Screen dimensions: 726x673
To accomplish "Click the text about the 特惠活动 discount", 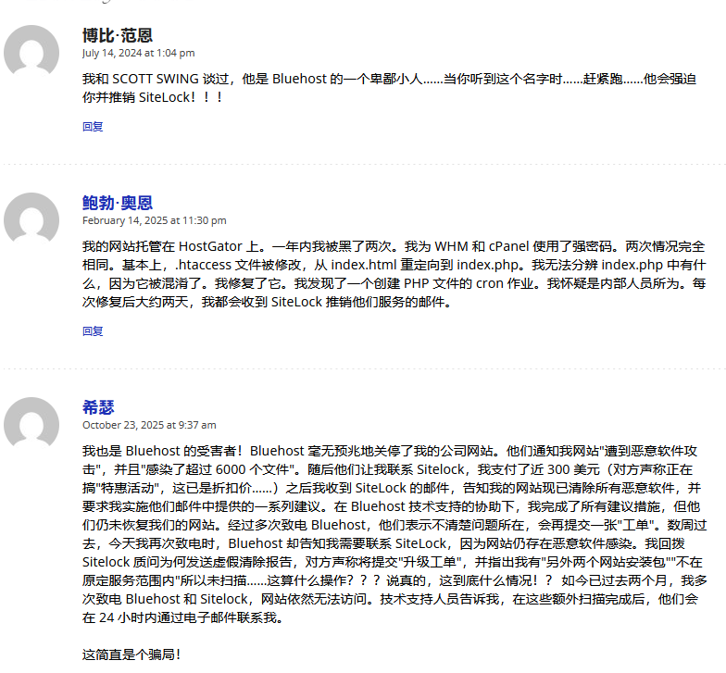I will tap(392, 488).
